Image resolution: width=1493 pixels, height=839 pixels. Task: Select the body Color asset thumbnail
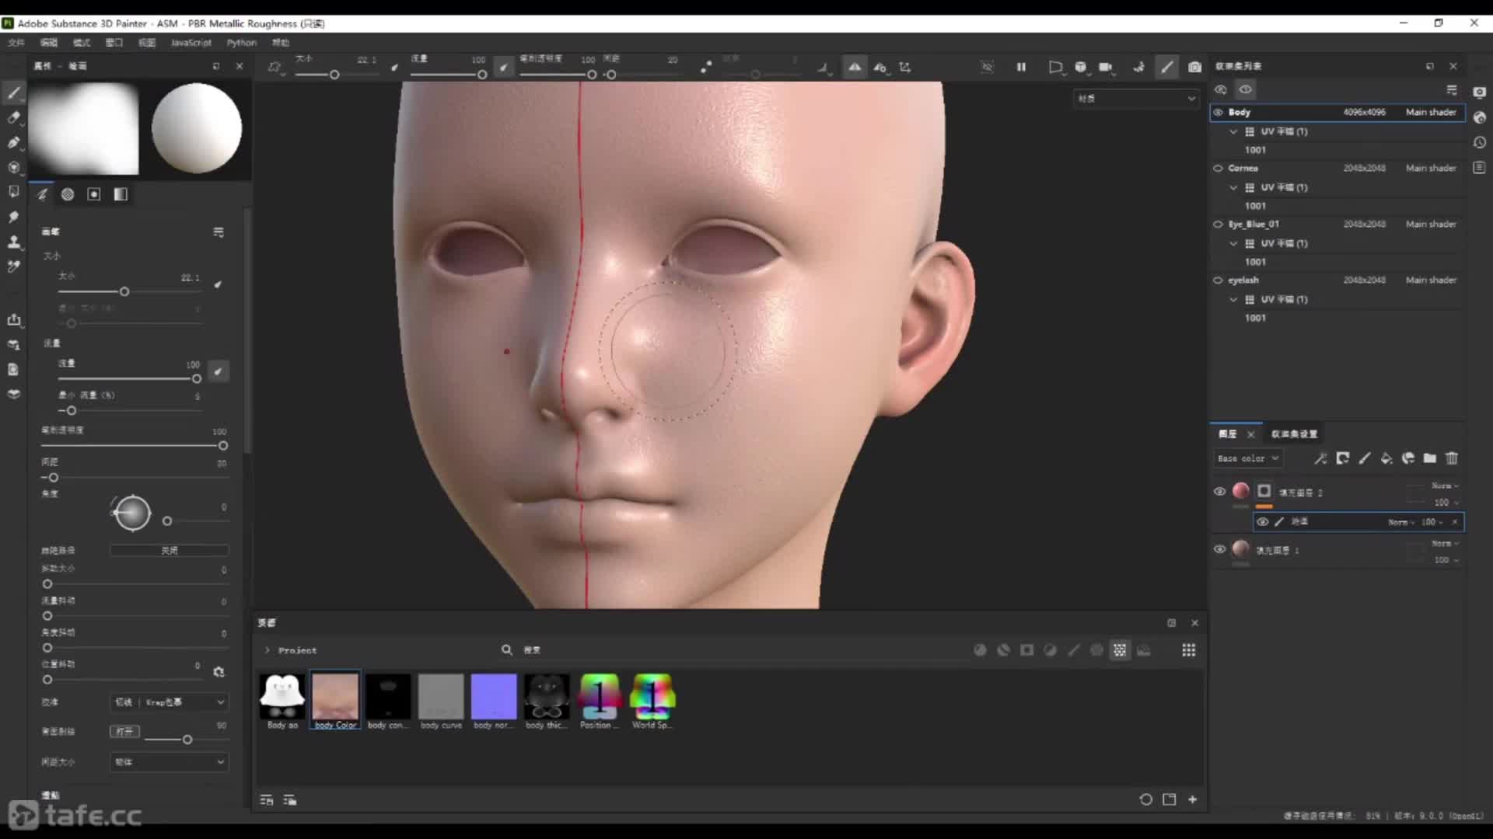click(x=335, y=701)
